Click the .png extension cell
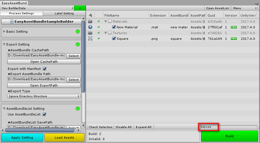This screenshot has width=260, height=143. tap(154, 39)
